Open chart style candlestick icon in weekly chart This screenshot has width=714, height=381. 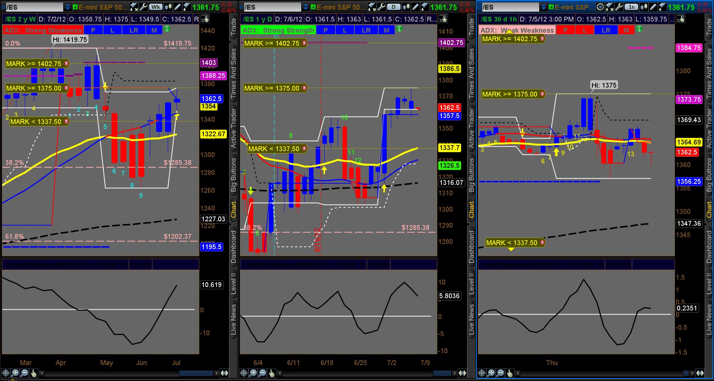tap(168, 7)
